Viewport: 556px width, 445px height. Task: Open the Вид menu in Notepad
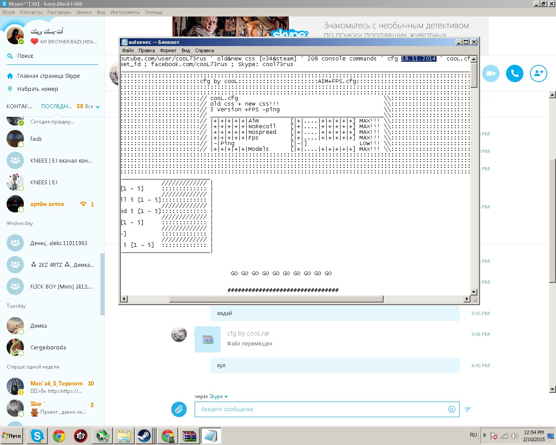[x=185, y=50]
